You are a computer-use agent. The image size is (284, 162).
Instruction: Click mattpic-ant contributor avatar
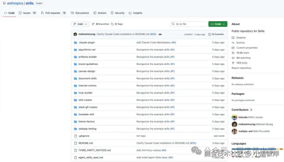(234, 131)
